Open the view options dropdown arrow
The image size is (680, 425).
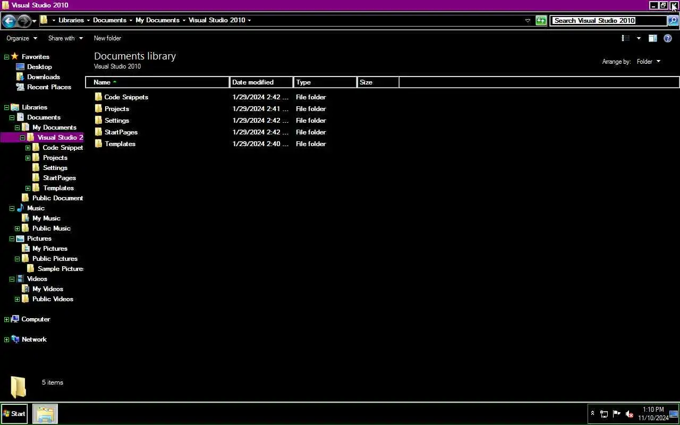639,38
